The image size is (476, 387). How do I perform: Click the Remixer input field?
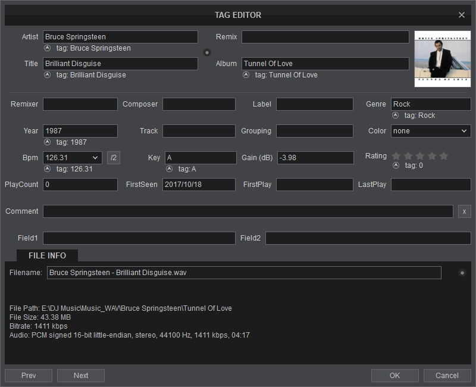tap(80, 104)
